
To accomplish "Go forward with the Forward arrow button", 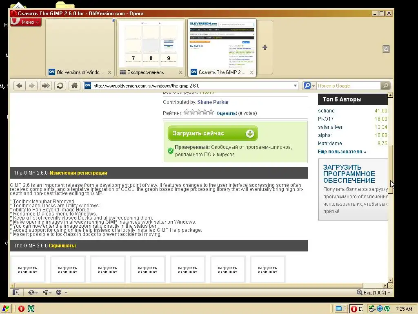I will point(32,86).
